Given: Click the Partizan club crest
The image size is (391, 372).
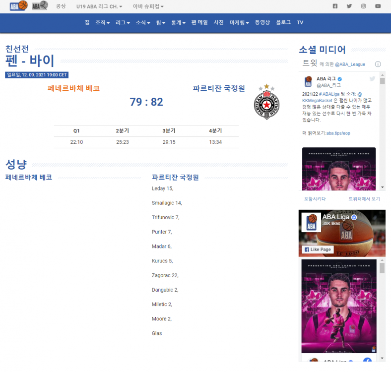Looking at the screenshot, I should click(x=266, y=102).
